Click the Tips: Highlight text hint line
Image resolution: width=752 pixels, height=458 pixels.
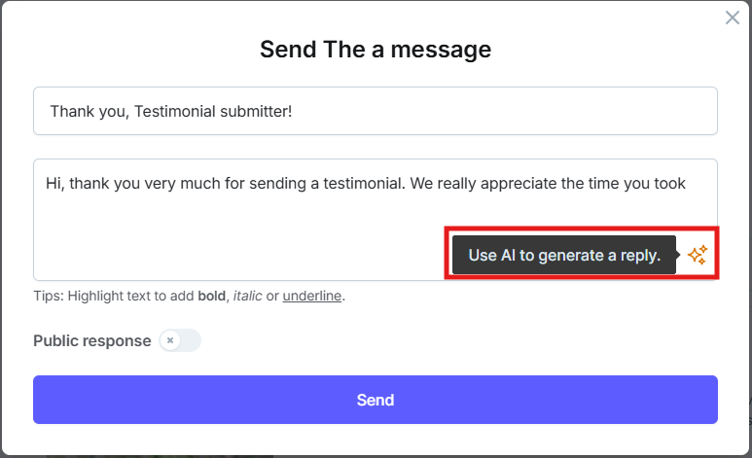(x=189, y=296)
